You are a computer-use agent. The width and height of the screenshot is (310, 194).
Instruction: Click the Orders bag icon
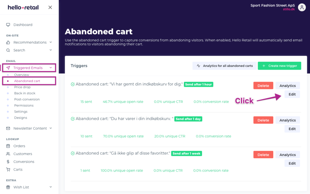(8, 146)
